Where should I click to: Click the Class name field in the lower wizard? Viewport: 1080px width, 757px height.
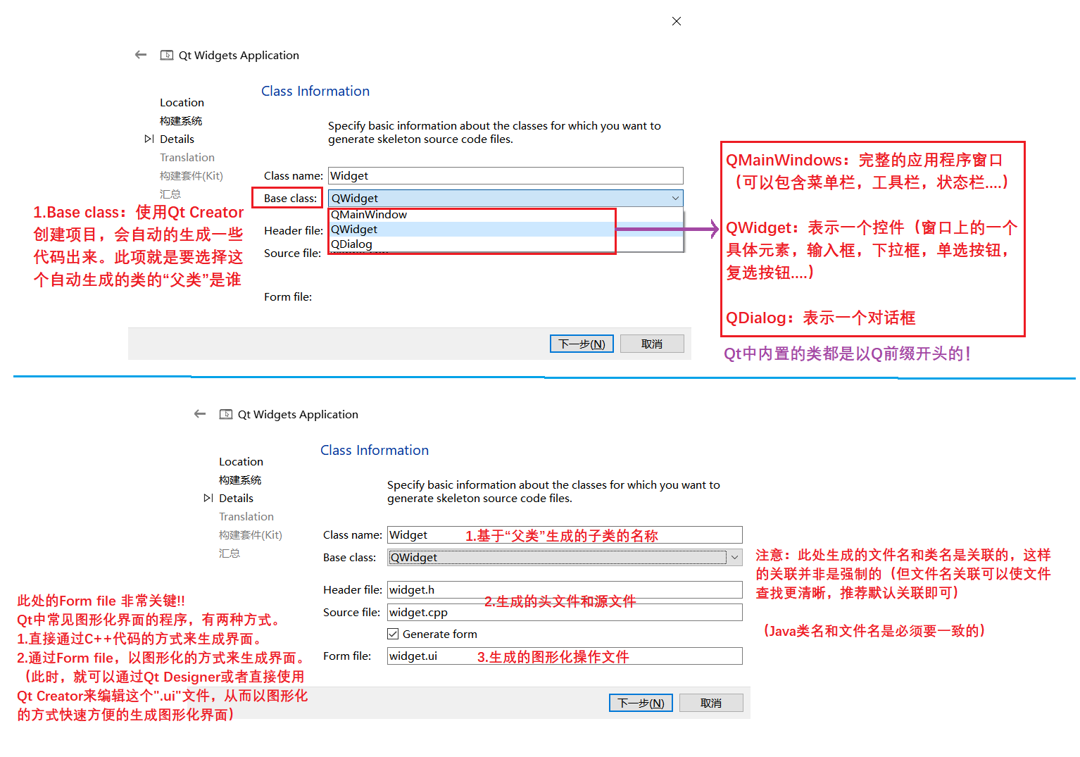pos(565,535)
